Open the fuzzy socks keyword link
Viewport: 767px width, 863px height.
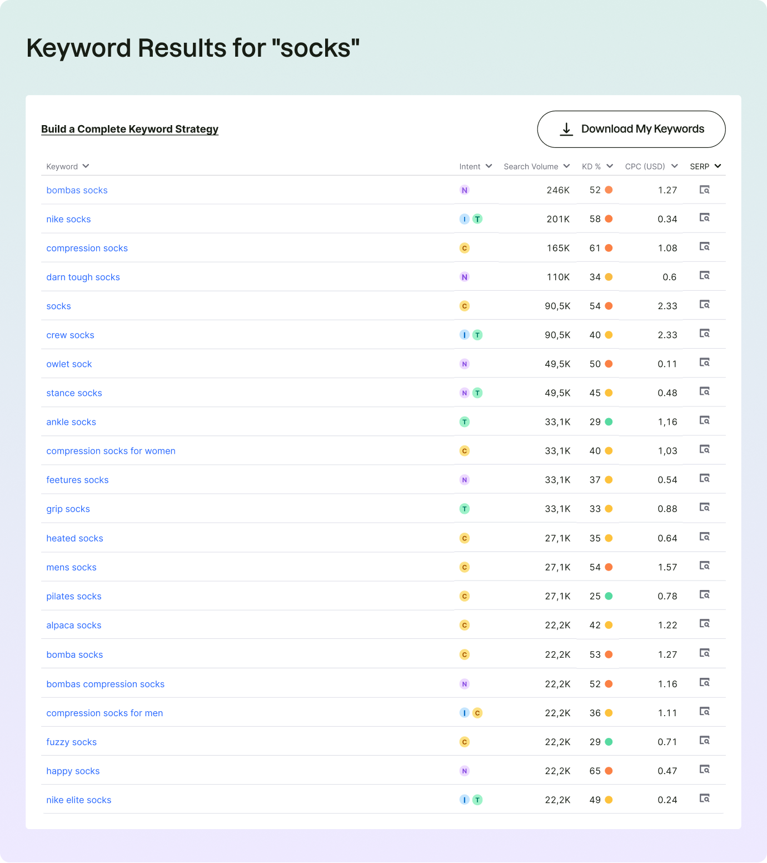pyautogui.click(x=71, y=742)
